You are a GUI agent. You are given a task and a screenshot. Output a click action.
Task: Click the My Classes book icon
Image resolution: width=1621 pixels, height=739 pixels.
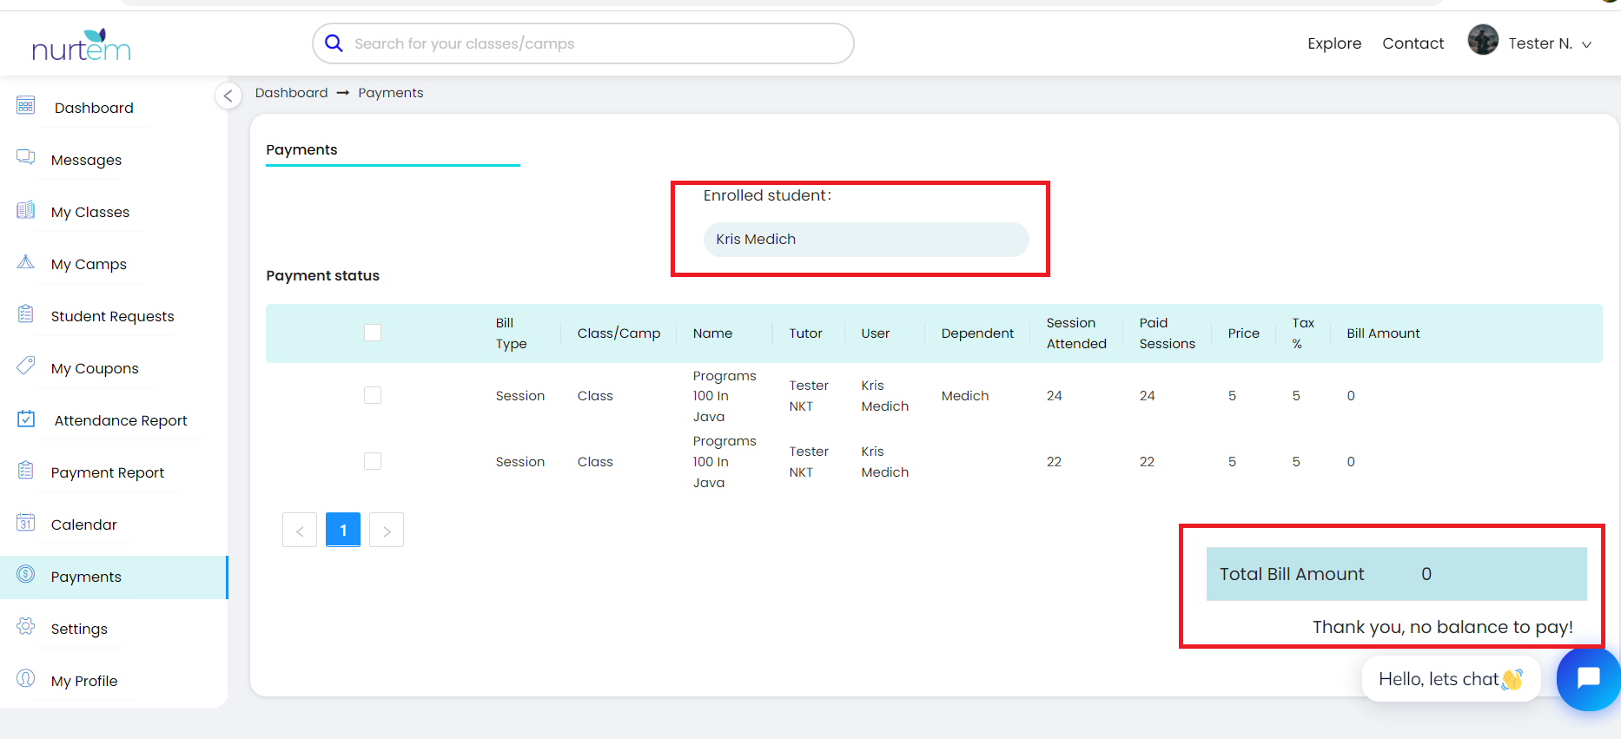(x=26, y=210)
